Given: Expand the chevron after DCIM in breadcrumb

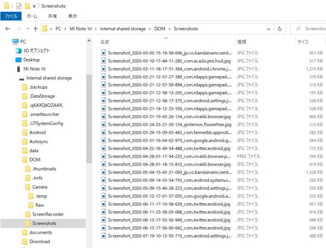Looking at the screenshot, I should 169,29.
